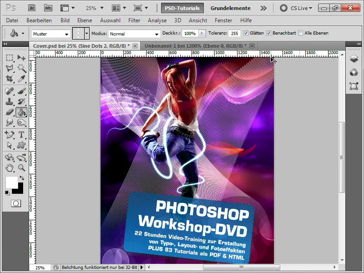364x273 pixels.
Task: Switch to the PSD-Tutorials workspace
Action: coord(182,8)
